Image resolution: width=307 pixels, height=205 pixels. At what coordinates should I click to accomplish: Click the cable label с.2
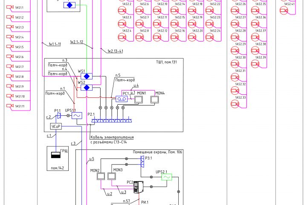(49, 117)
